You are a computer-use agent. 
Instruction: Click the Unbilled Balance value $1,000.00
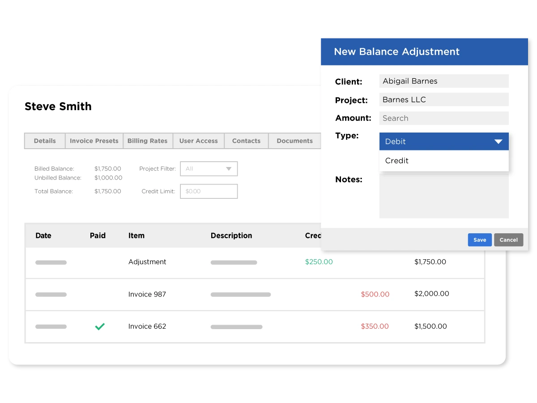108,178
